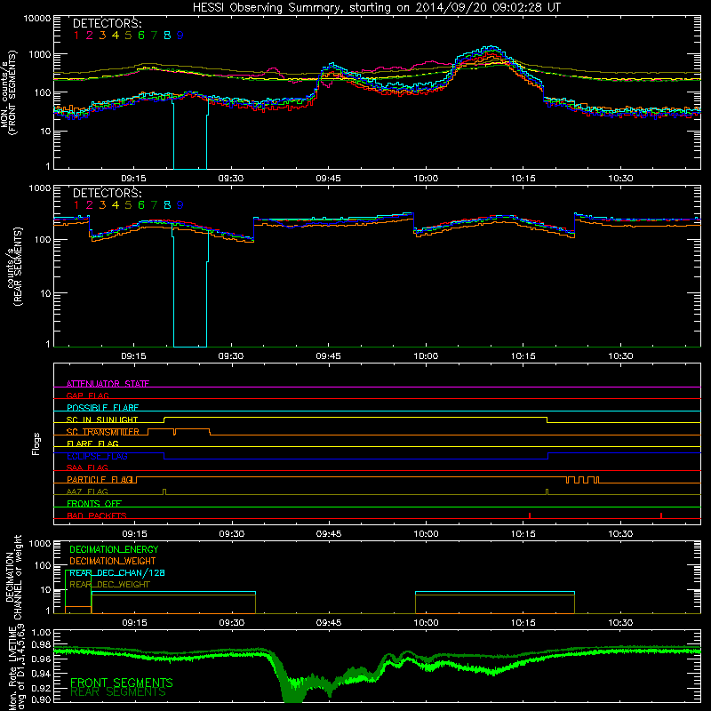Select detector 5 in front segments legend

(128, 36)
